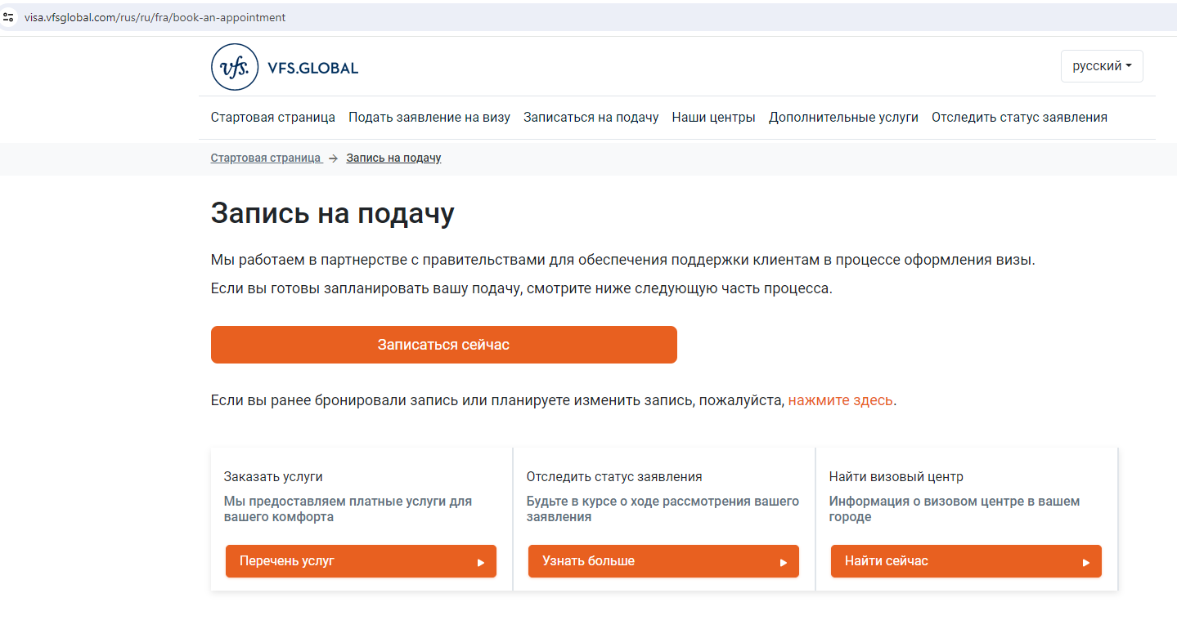Image resolution: width=1177 pixels, height=629 pixels.
Task: Click the Найти визовый центр card heading
Action: pyautogui.click(x=896, y=476)
